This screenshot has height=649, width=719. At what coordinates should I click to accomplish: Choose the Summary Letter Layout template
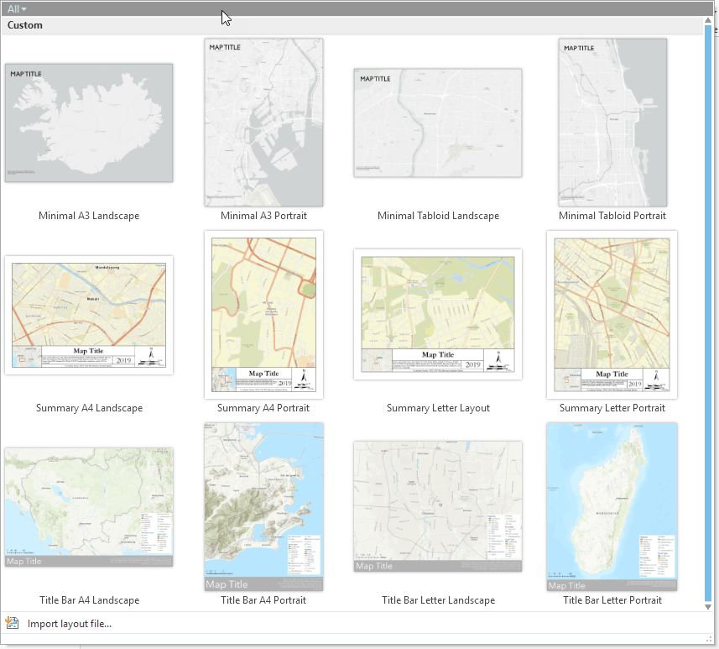[437, 315]
